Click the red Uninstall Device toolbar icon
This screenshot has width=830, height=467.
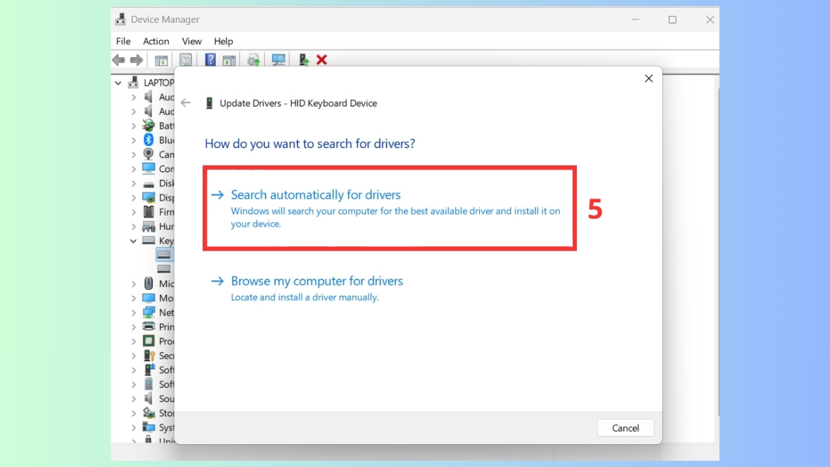point(321,59)
